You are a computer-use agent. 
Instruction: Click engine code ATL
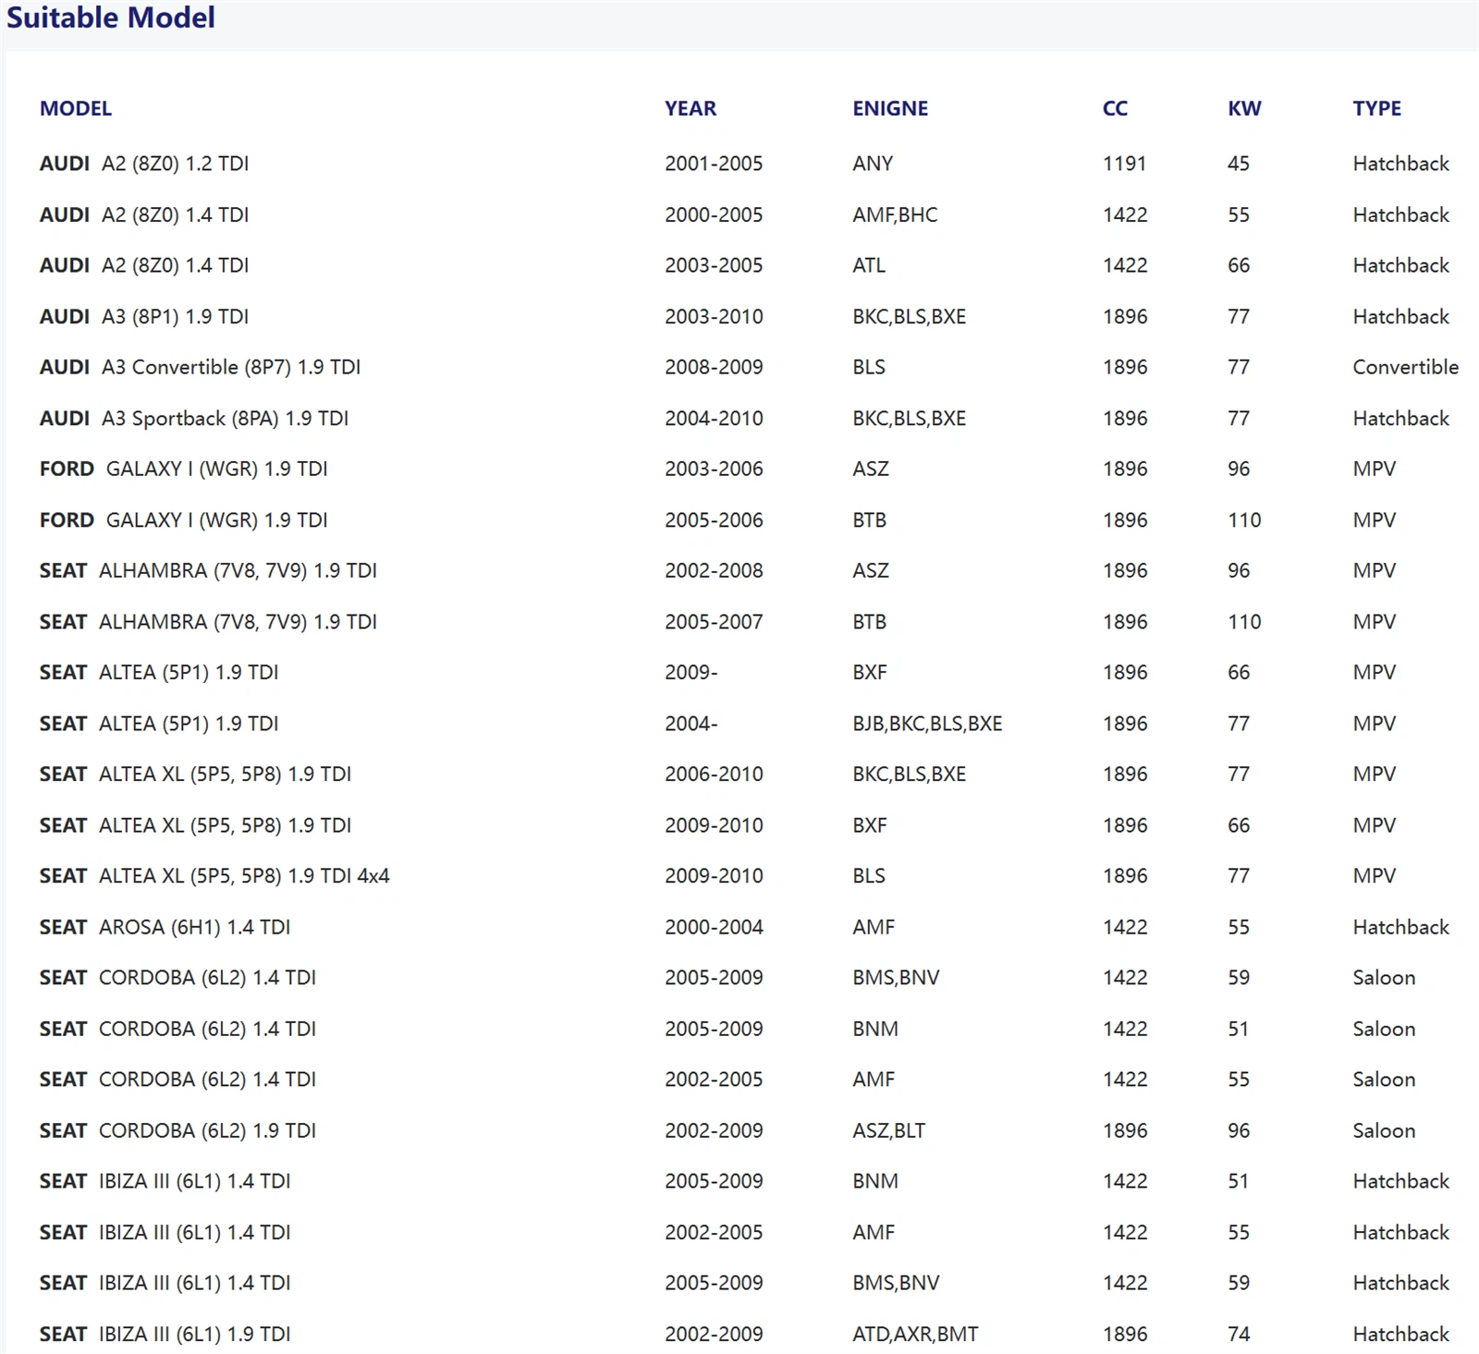pos(869,265)
